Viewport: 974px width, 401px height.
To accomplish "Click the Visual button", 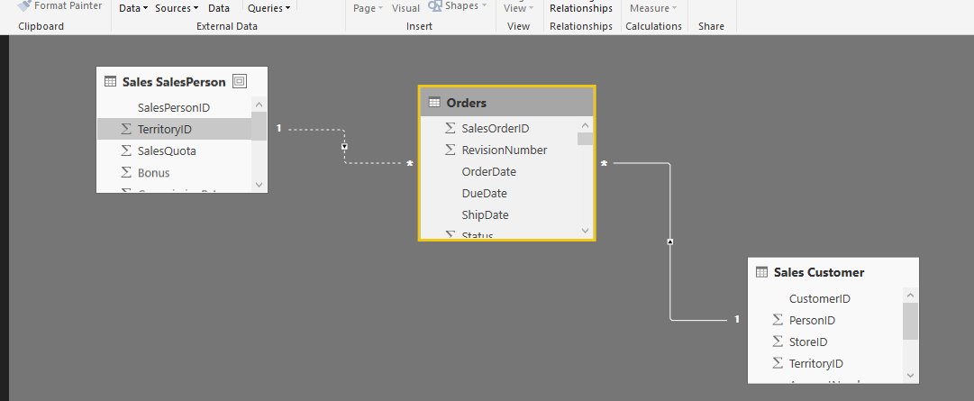I will (x=405, y=8).
